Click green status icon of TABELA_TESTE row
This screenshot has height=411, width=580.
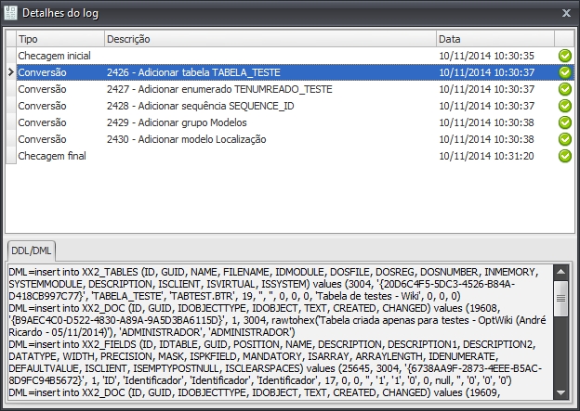tap(564, 72)
